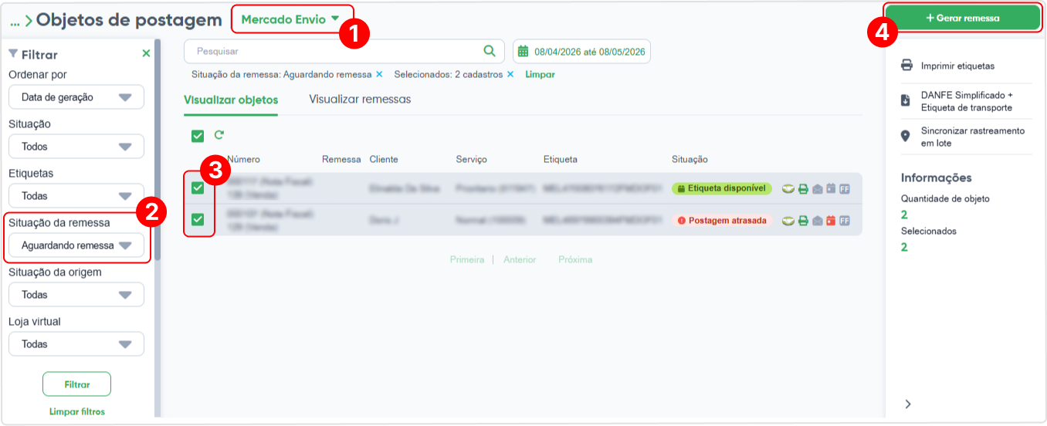
Task: Click the funnel icon next to Filtrar heading
Action: pos(13,54)
